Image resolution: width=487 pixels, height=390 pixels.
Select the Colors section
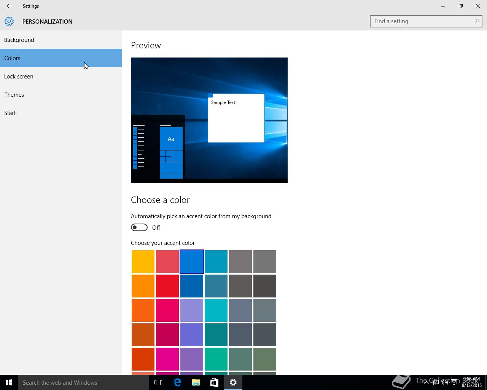(61, 58)
